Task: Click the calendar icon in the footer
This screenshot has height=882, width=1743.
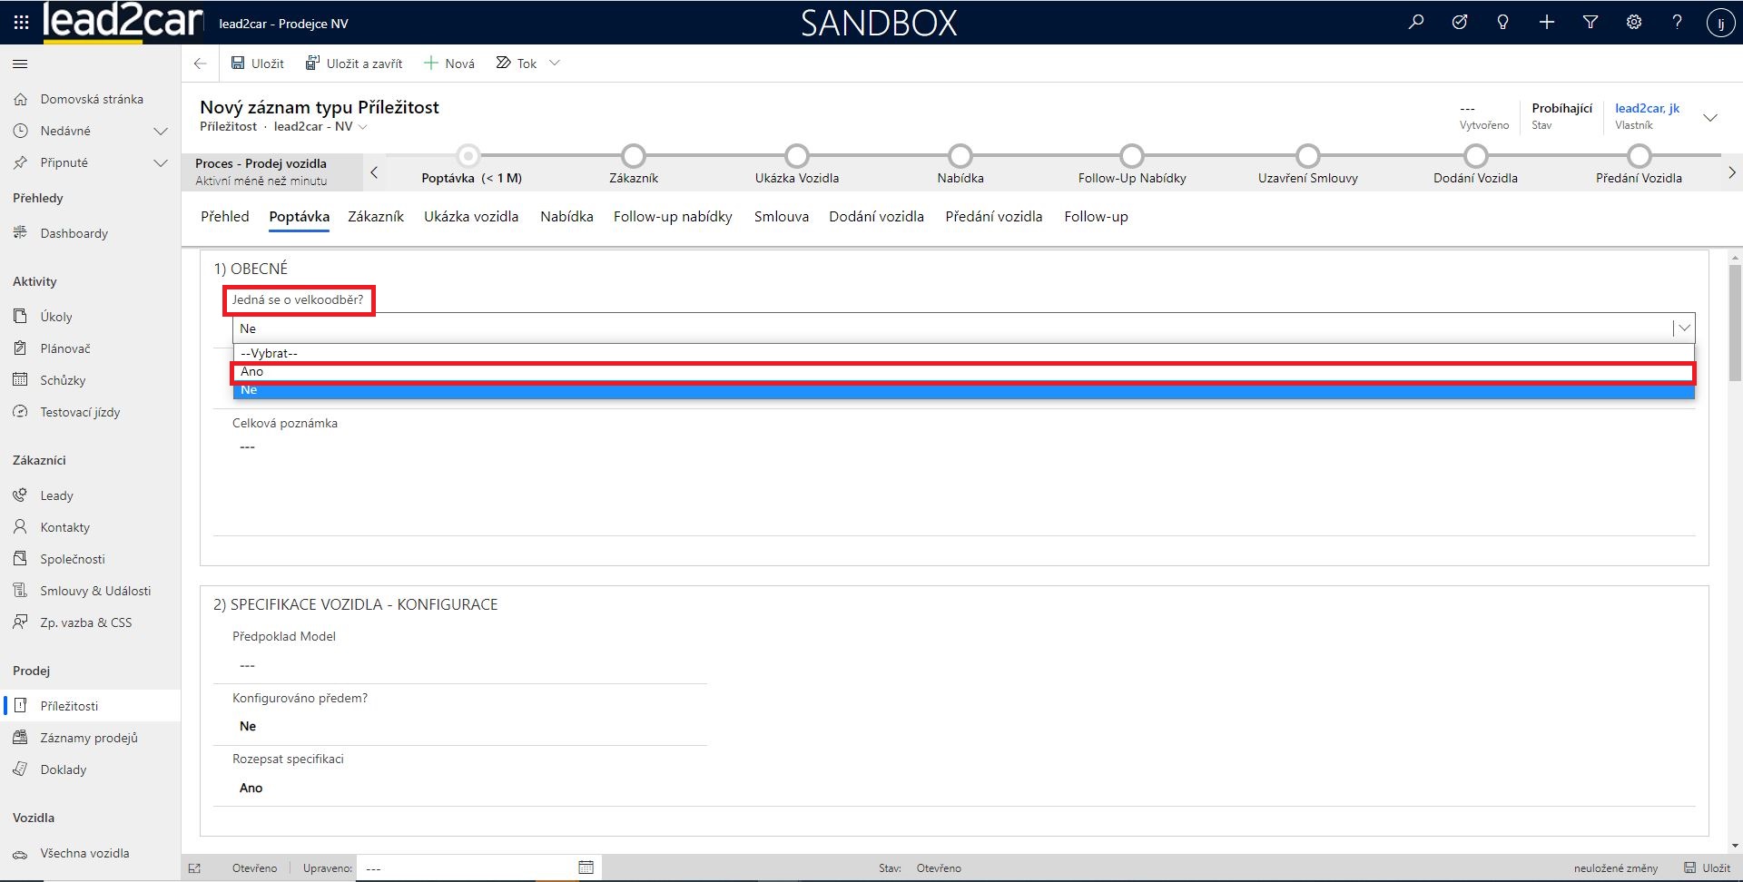Action: coord(586,867)
